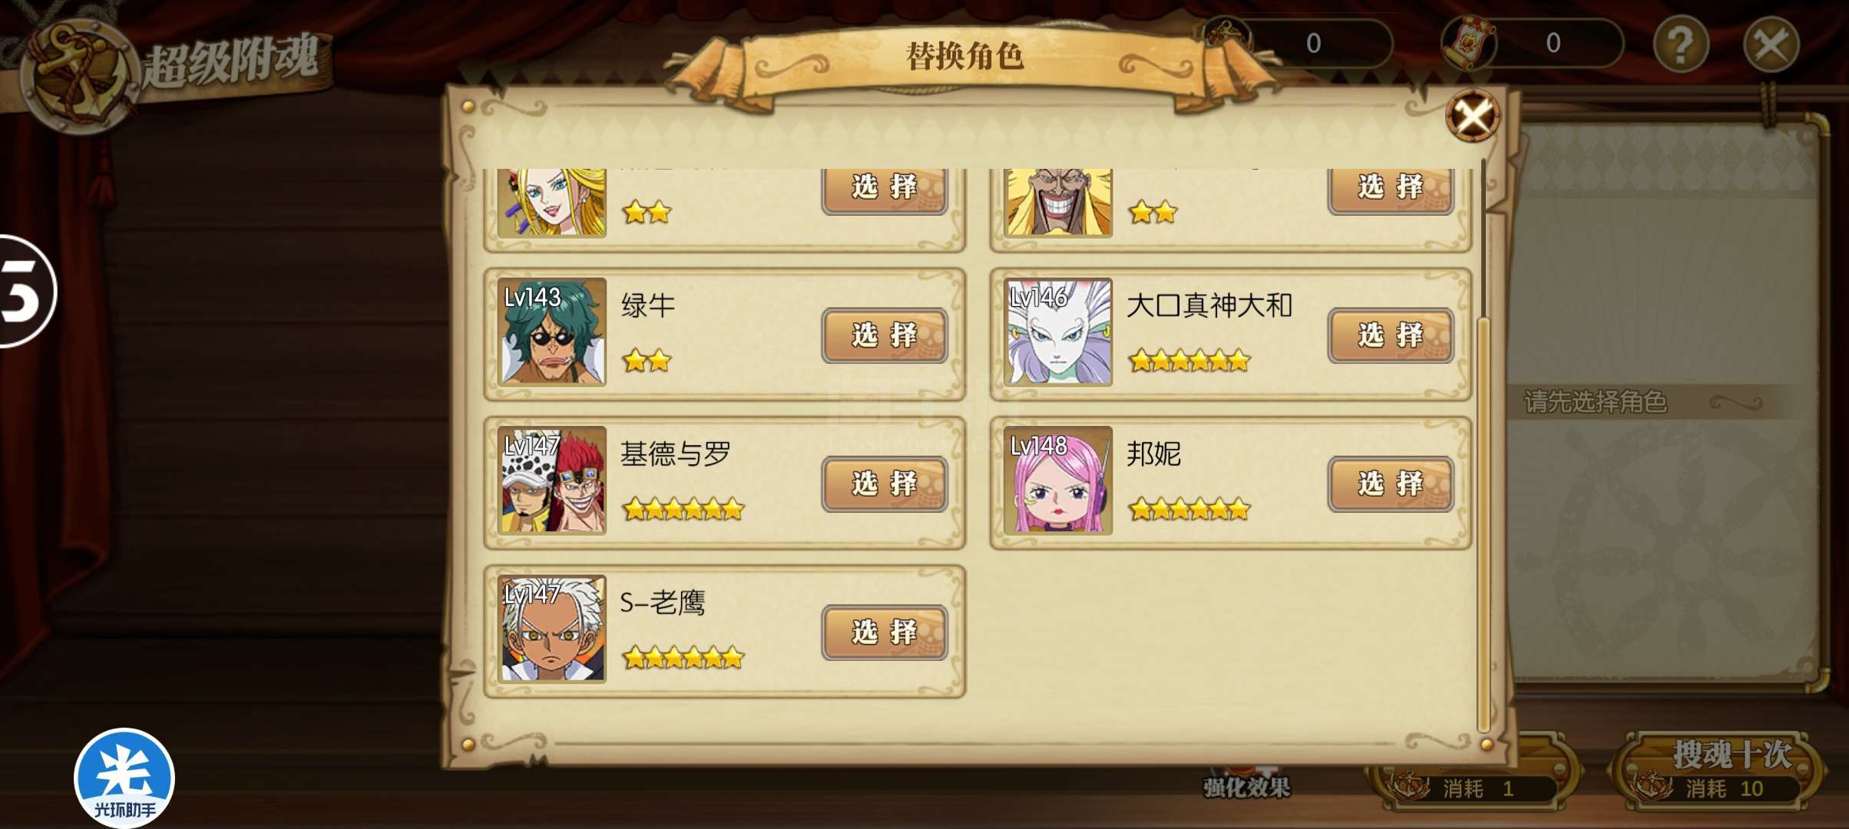Click the 大口真神大和 Lv146 portrait

tap(1057, 332)
